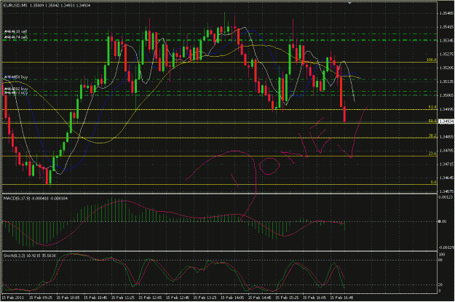The height and width of the screenshot is (302, 455).
Task: Click the 15 Feb 14:45 time axis label
Action: click(259, 298)
